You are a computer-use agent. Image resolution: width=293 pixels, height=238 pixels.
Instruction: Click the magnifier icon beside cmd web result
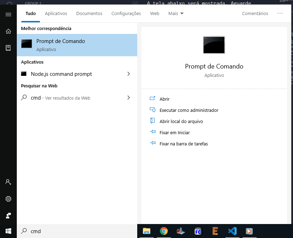pyautogui.click(x=24, y=98)
